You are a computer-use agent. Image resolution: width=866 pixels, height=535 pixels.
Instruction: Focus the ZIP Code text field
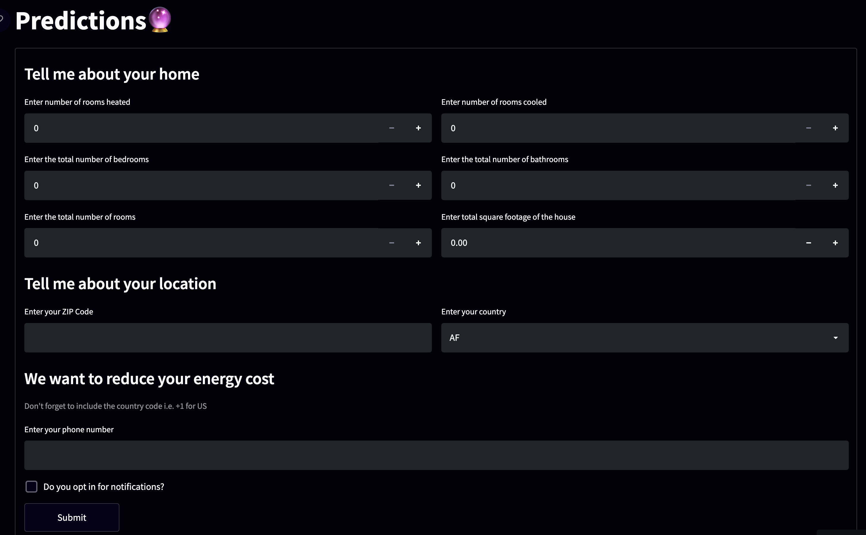228,338
